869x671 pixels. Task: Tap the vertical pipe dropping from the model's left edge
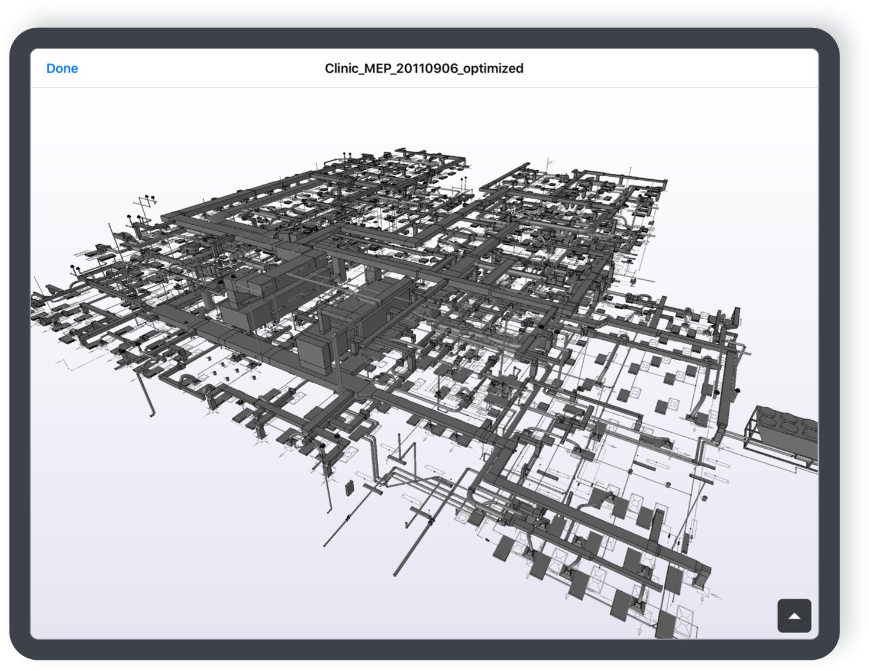click(x=148, y=396)
